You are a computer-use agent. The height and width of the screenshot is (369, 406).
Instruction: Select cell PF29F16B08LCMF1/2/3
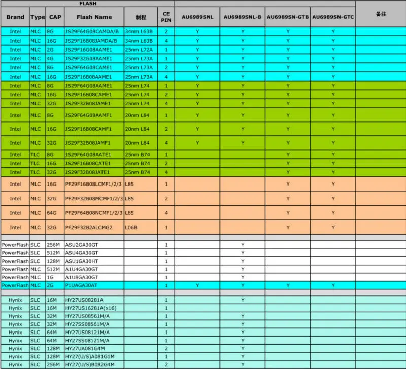coord(94,184)
